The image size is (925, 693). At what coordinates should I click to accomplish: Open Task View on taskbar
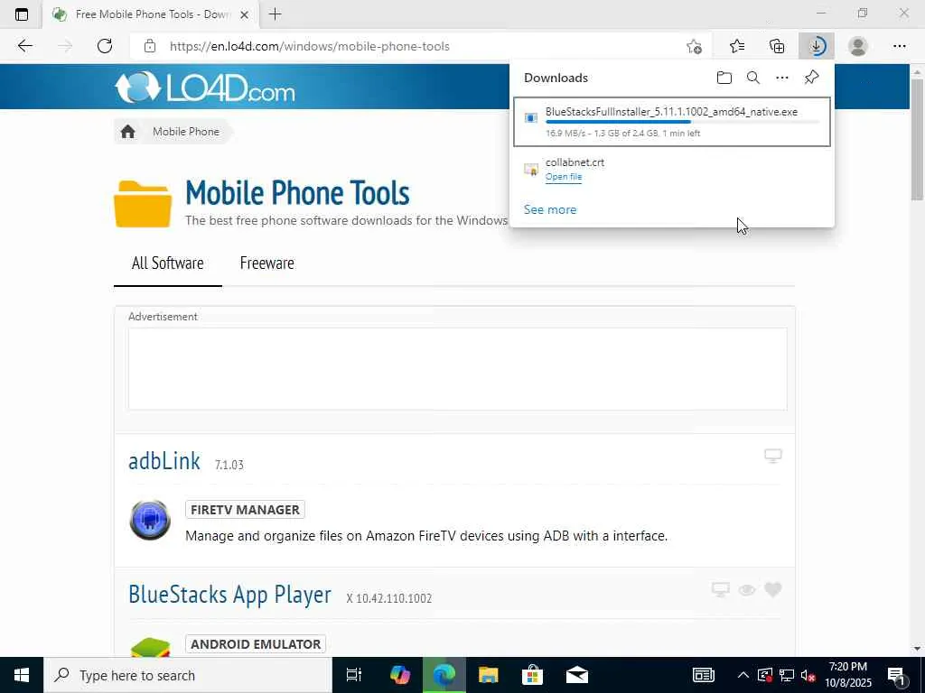(354, 675)
